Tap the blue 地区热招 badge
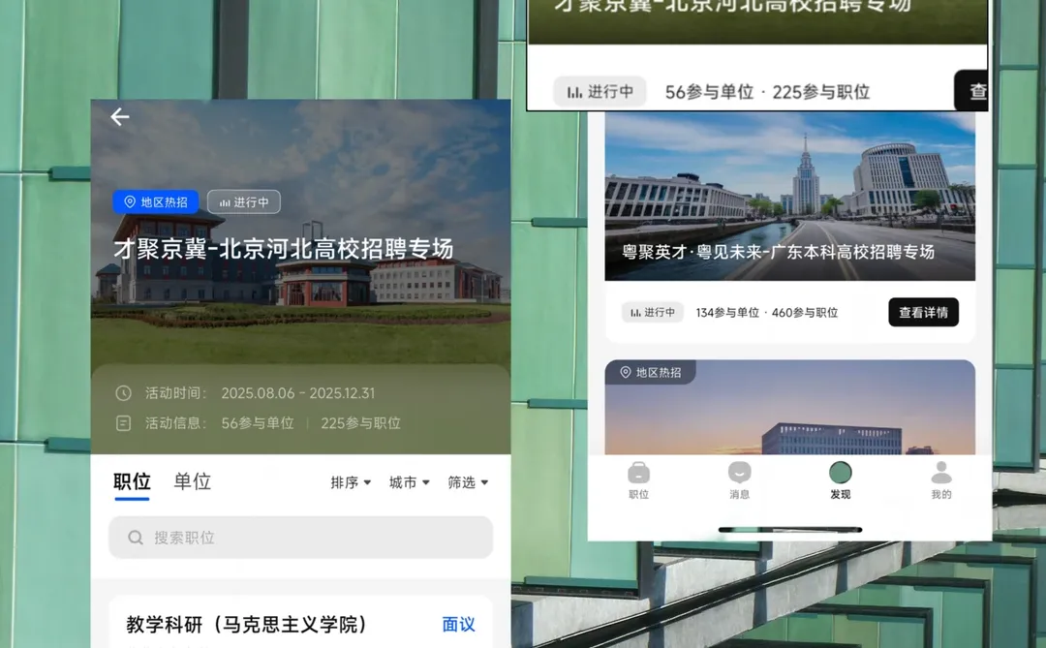The height and width of the screenshot is (648, 1046). pyautogui.click(x=155, y=202)
